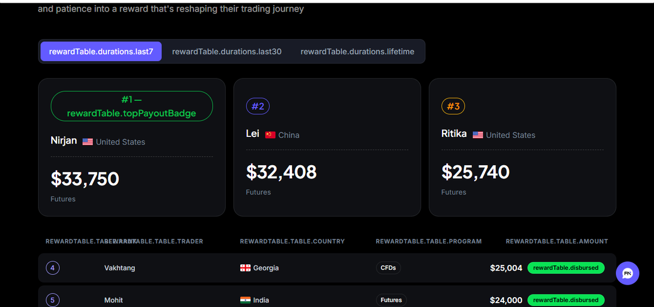Click the India flag icon in Mohit row
654x307 pixels.
(x=245, y=300)
